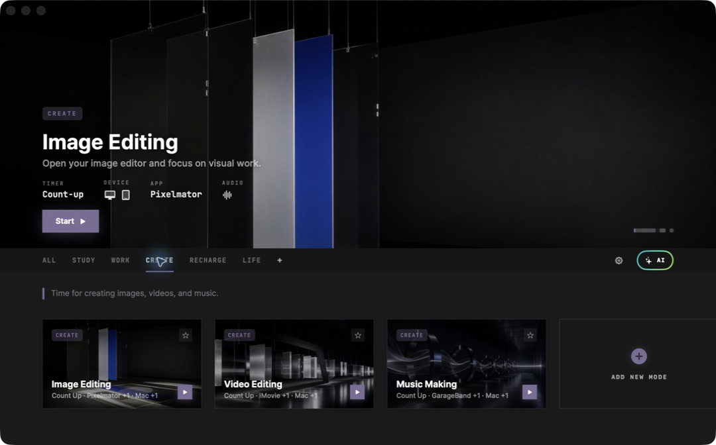The image size is (716, 445).
Task: Play the Image Editing mode card
Action: coord(185,392)
